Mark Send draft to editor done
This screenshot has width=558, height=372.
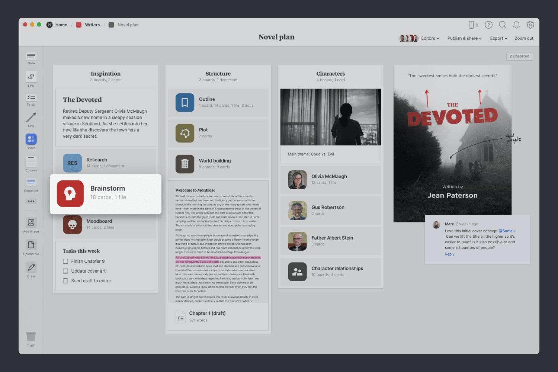click(65, 281)
